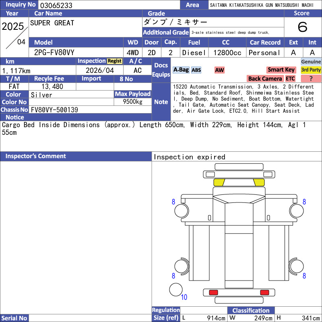Click the yellow 3rd Party badge
322x322 pixels.
click(x=311, y=70)
